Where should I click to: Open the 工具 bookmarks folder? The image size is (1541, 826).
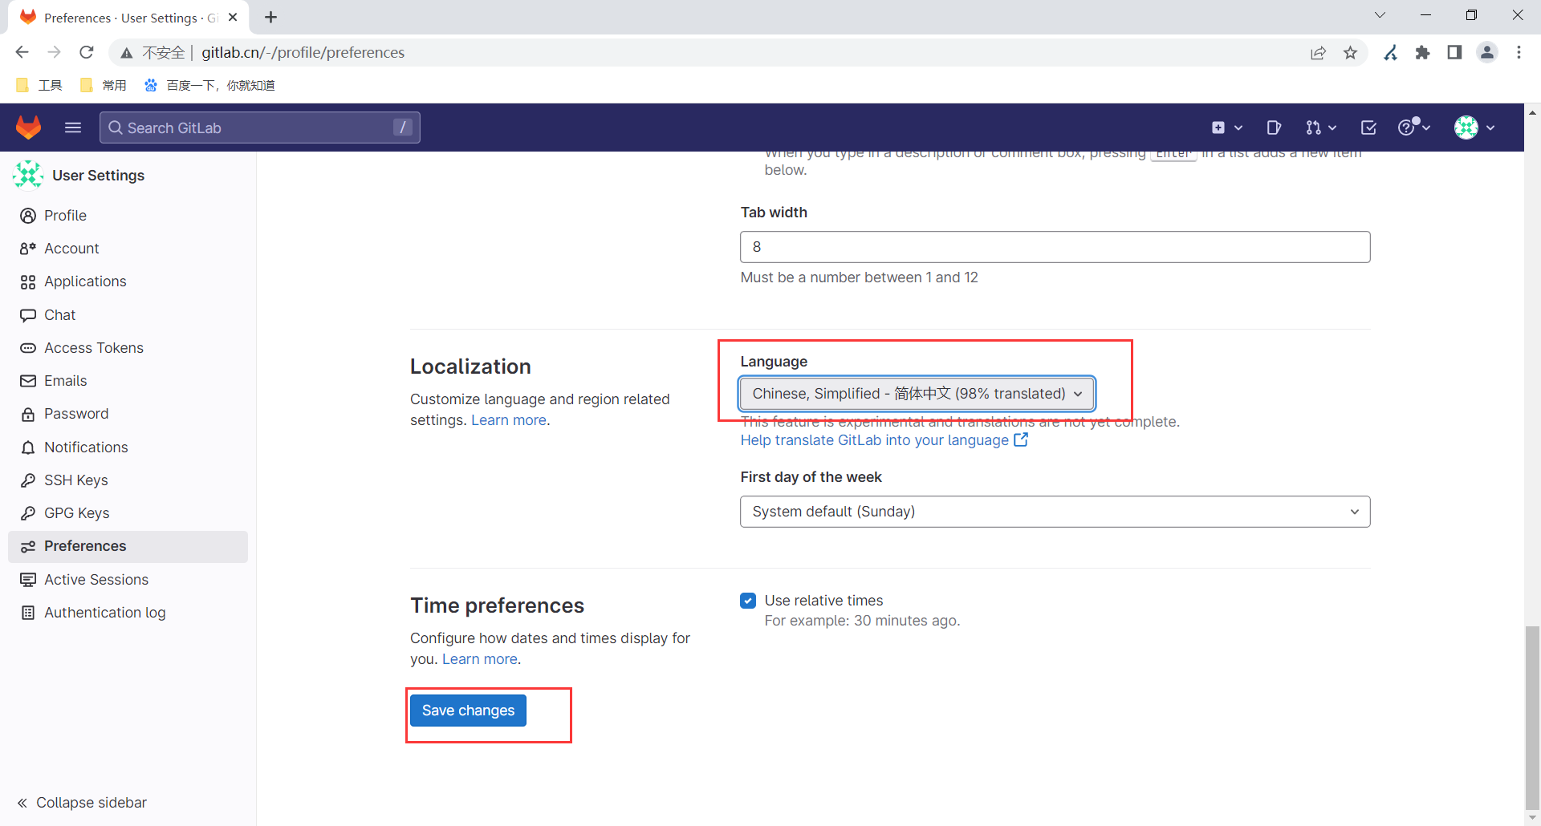[39, 85]
